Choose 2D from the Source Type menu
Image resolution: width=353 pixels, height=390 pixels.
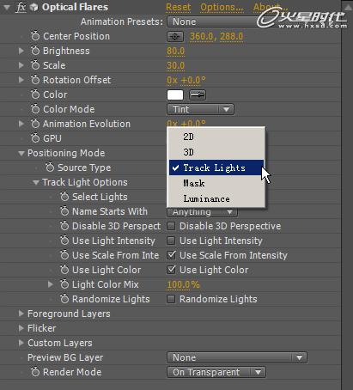point(216,137)
